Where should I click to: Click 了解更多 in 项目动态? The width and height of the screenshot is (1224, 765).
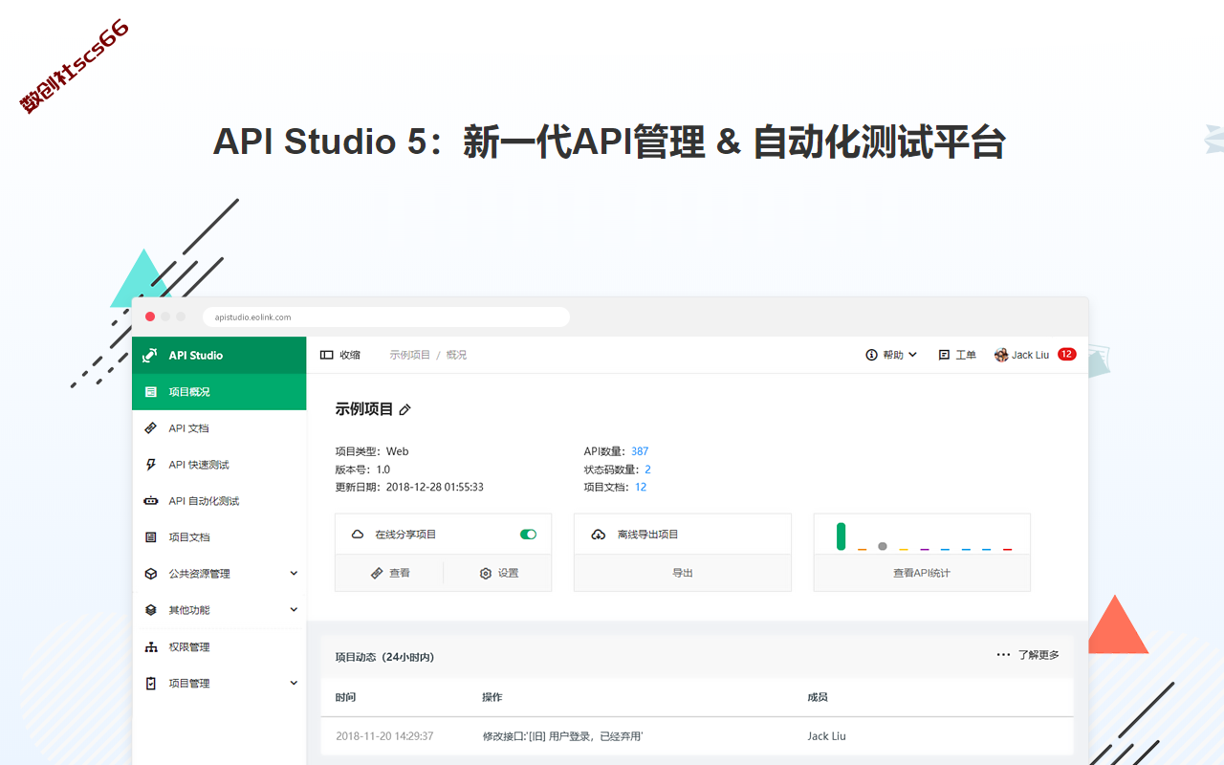click(x=1038, y=655)
